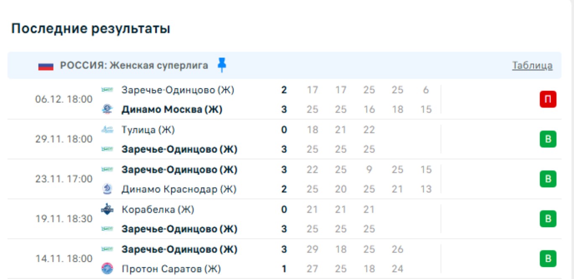Open the Таблица standings link

(x=532, y=66)
